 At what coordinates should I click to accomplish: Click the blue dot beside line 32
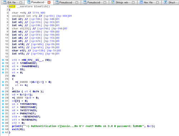(x=3, y=104)
